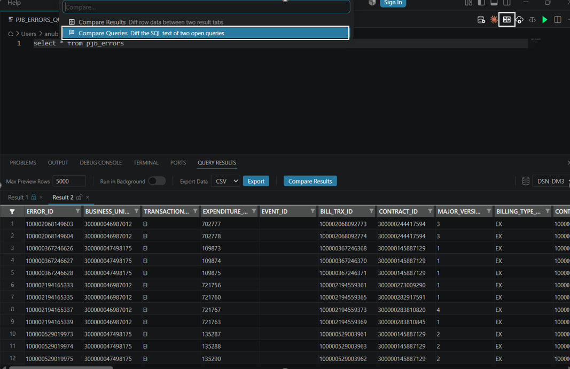Switch to the PROBLEMS tab

tap(24, 162)
